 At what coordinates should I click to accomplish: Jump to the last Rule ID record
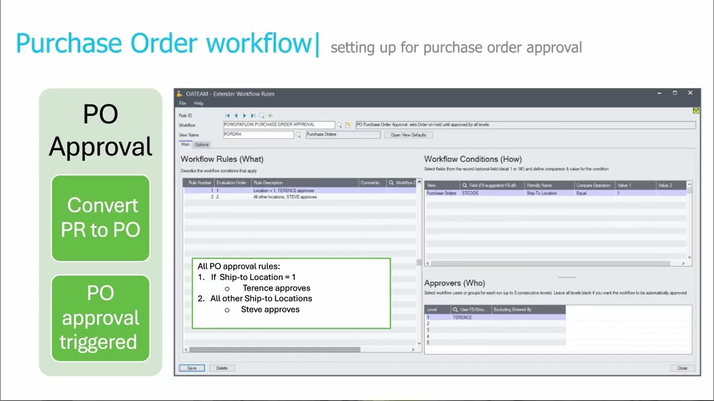pyautogui.click(x=253, y=115)
